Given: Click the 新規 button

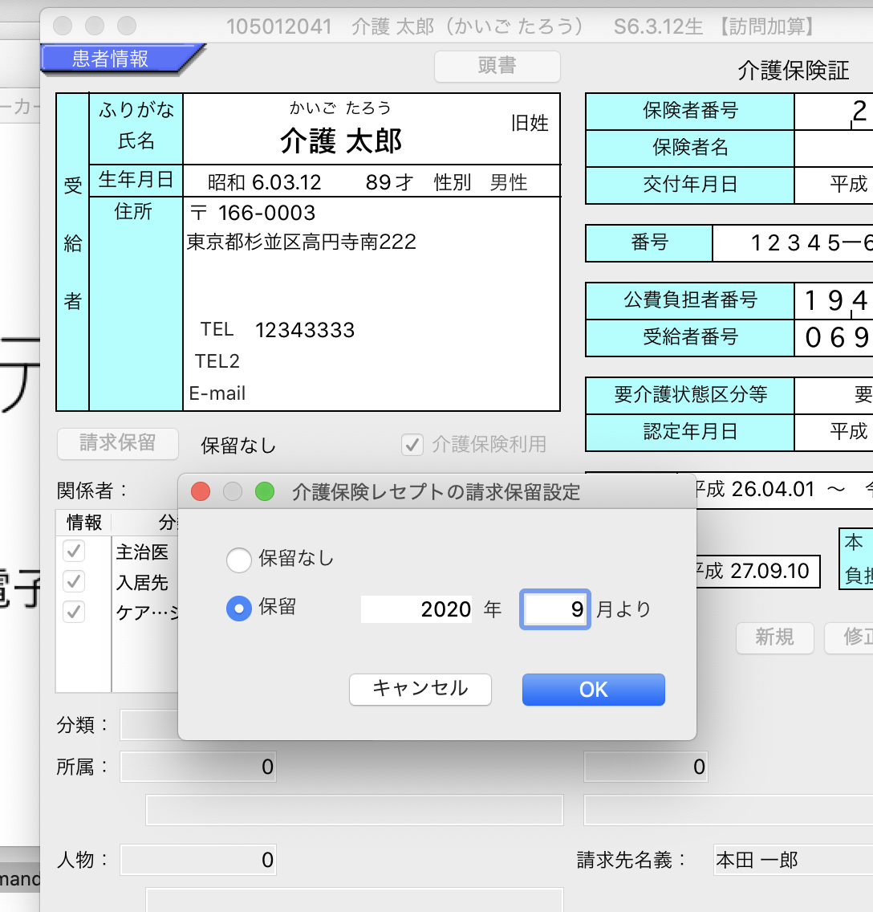Looking at the screenshot, I should pos(774,637).
